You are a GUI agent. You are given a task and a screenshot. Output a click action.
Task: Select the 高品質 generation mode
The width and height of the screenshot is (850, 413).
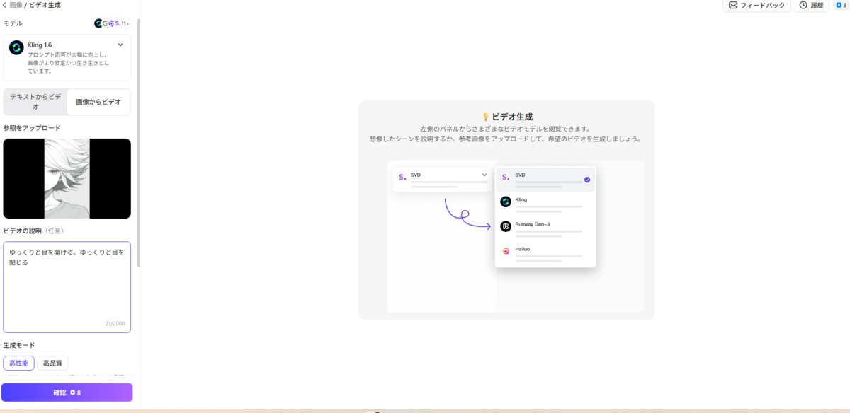(x=52, y=363)
